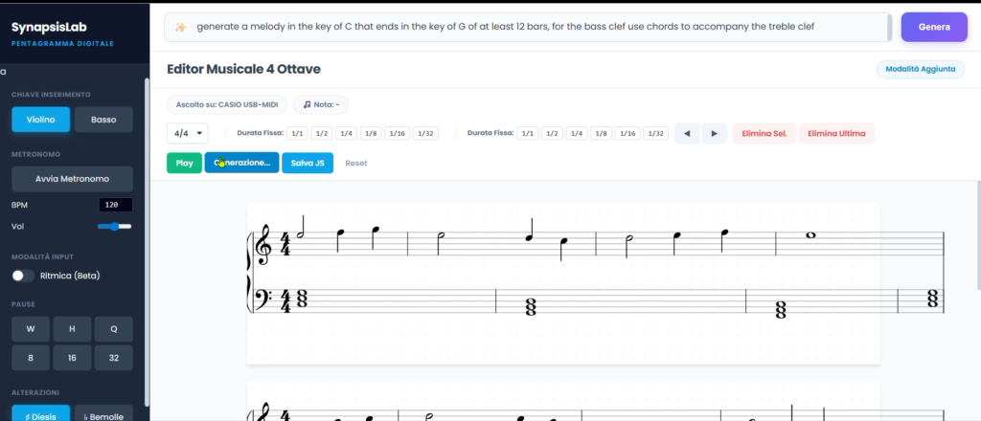Click the Salva JS button
Screen dimensions: 981x421
point(308,163)
